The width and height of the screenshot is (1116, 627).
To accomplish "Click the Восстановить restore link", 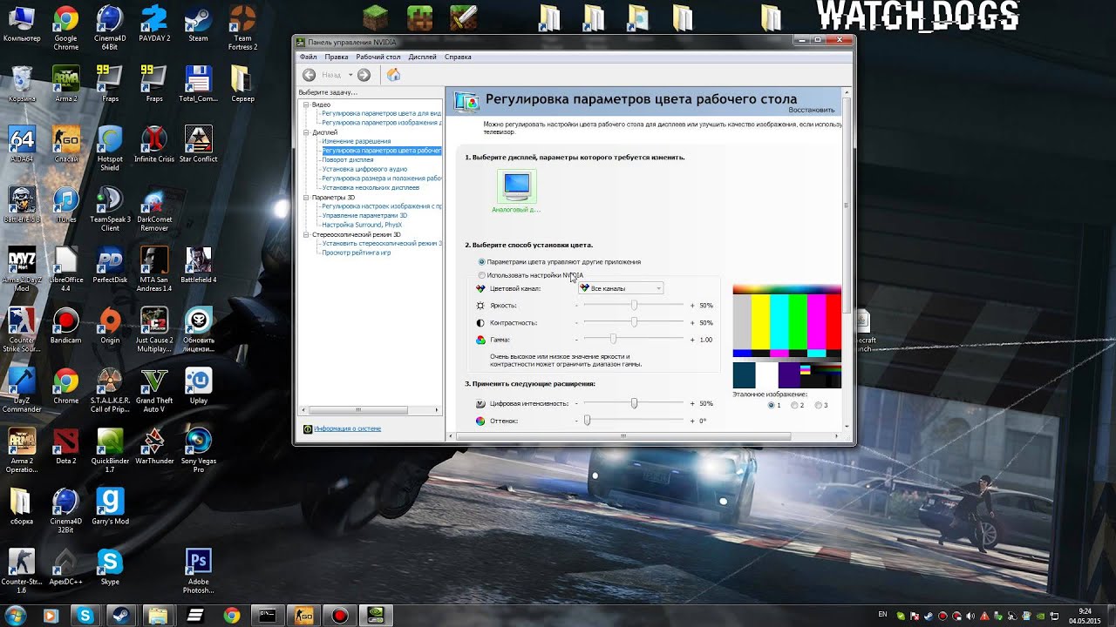I will point(812,110).
